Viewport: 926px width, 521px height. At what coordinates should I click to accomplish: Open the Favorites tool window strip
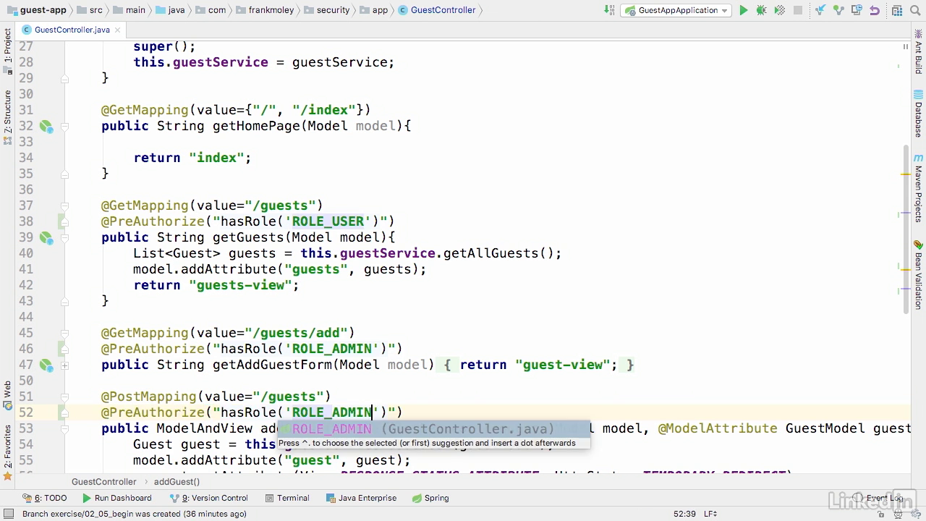point(7,452)
